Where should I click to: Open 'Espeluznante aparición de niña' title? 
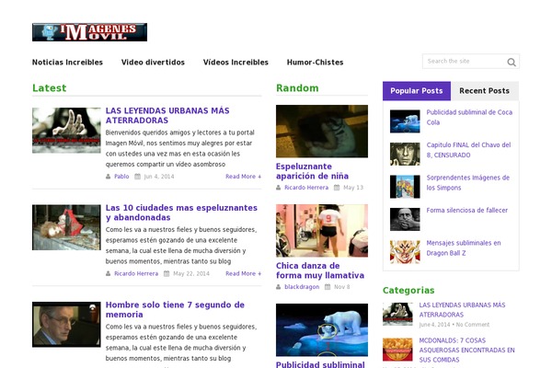point(312,171)
